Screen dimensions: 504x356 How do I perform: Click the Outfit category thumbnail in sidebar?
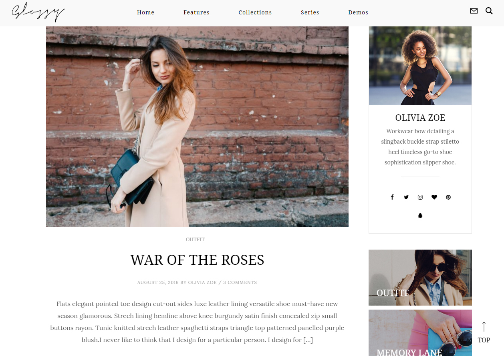coord(420,278)
